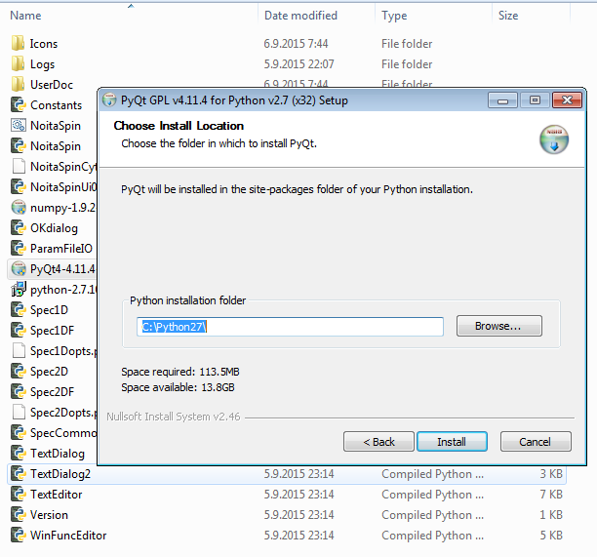Close the PyQt Setup window
The height and width of the screenshot is (557, 597).
(567, 100)
